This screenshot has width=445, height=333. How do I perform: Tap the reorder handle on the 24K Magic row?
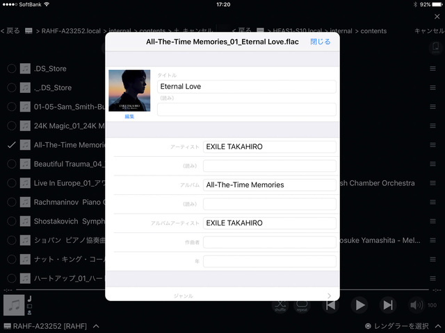coord(432,126)
